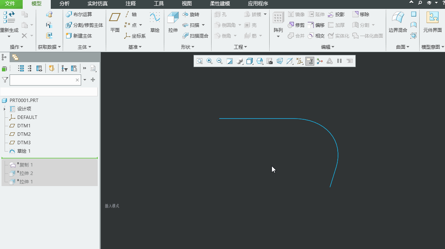445x249 pixels.
Task: Expand the 编辑 (Editing) group dropdown
Action: point(328,47)
